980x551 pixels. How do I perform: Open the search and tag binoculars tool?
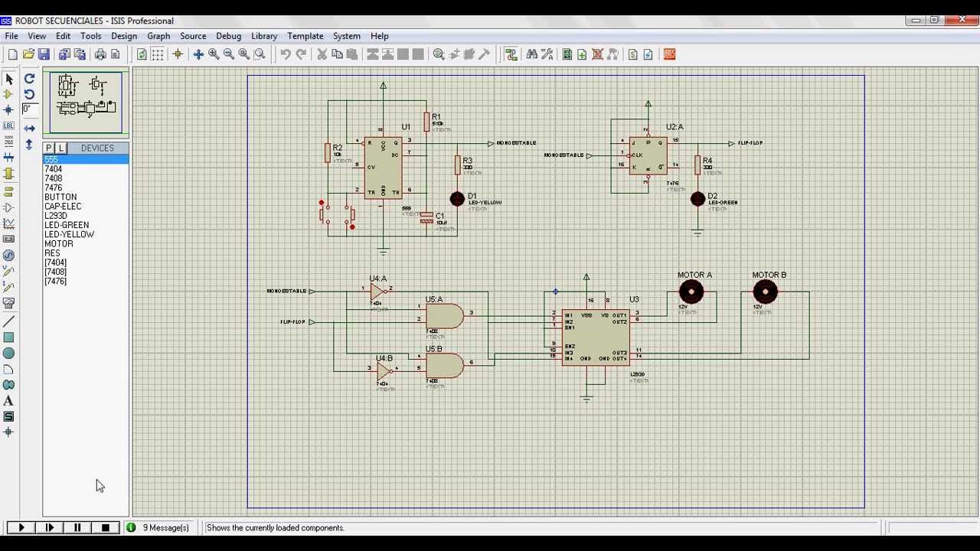point(532,54)
